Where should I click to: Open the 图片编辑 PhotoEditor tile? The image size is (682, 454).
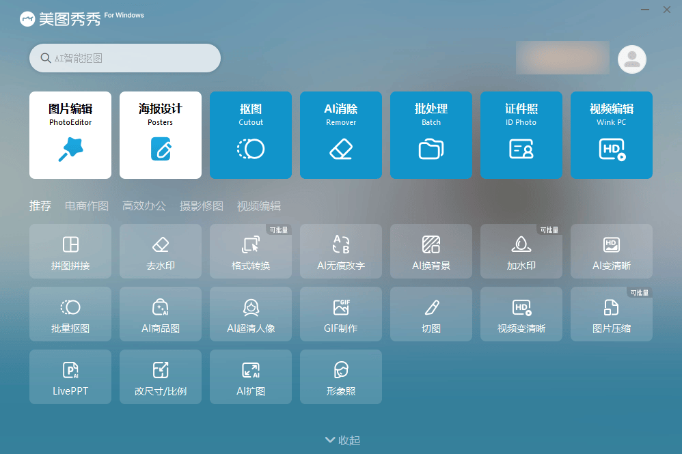point(70,135)
